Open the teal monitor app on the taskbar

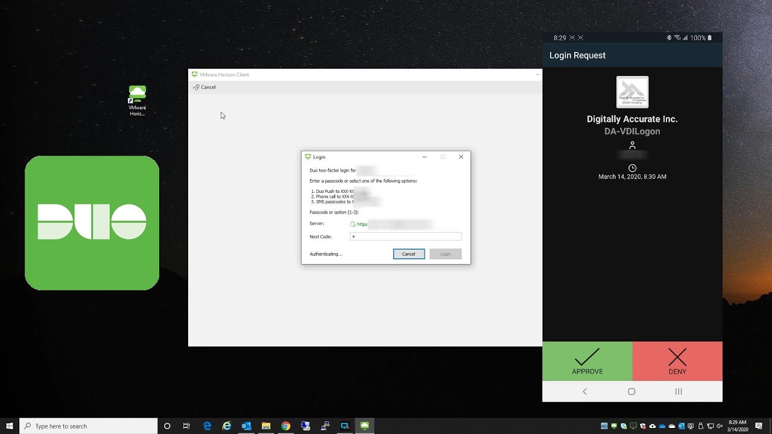(x=345, y=426)
